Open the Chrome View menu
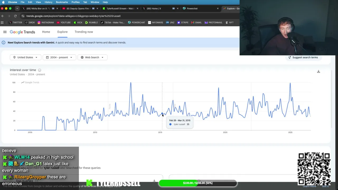Image resolution: width=338 pixels, height=190 pixels. coord(38,2)
